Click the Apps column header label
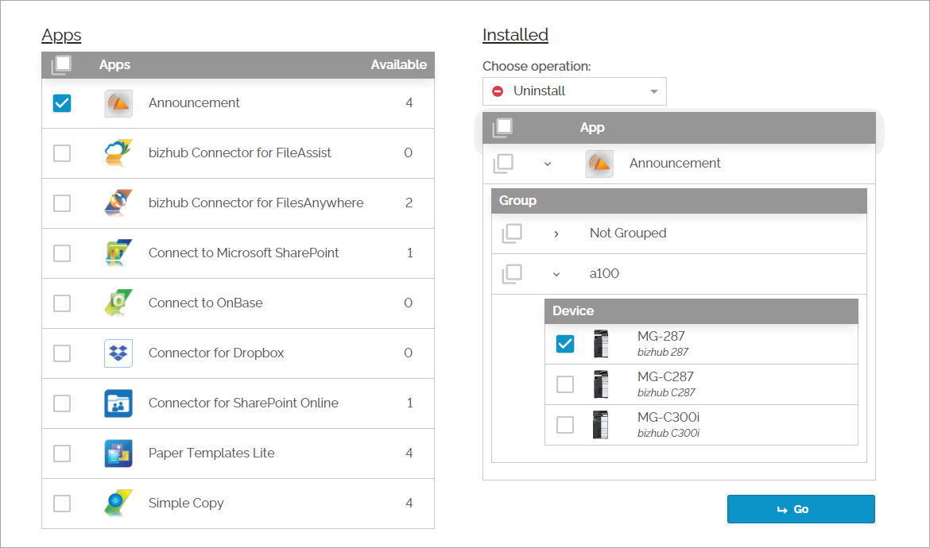The width and height of the screenshot is (930, 548). (x=114, y=65)
